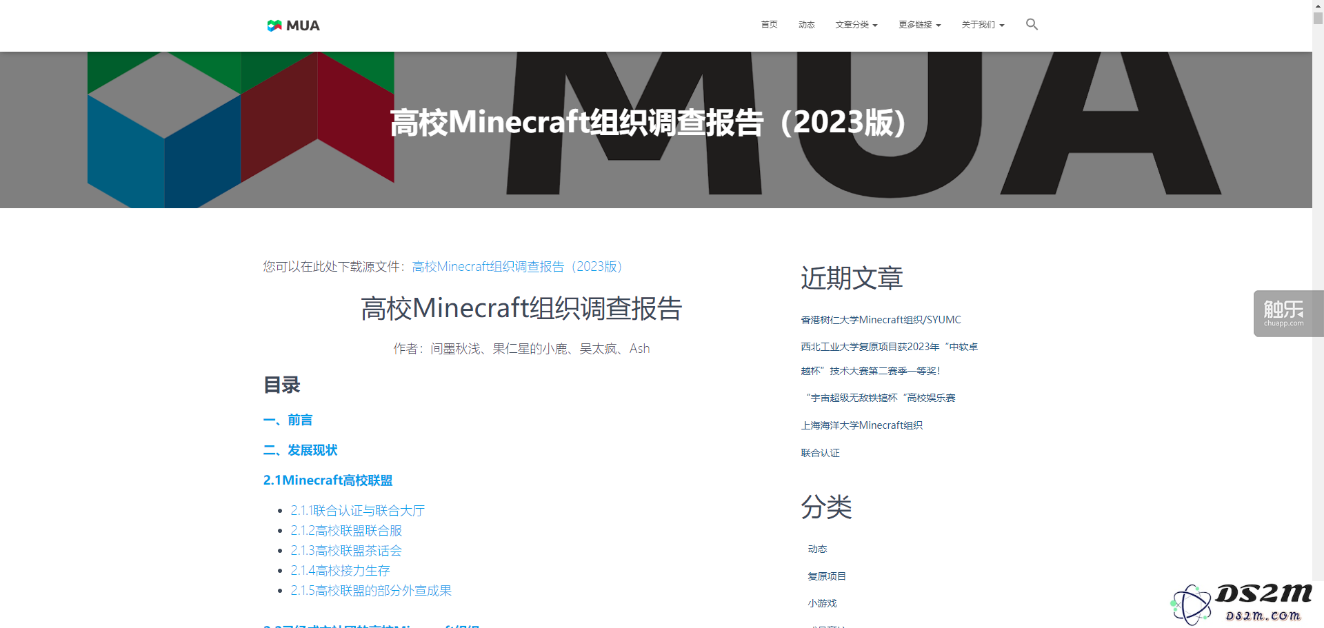Open "宇宙超级无敌铁镐杯"高校娱乐赛 article
The width and height of the screenshot is (1324, 628).
(880, 398)
